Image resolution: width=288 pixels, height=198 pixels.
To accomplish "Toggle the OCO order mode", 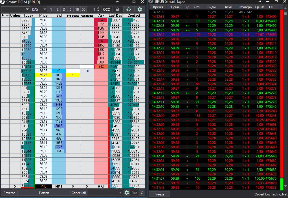I will click(x=107, y=9).
